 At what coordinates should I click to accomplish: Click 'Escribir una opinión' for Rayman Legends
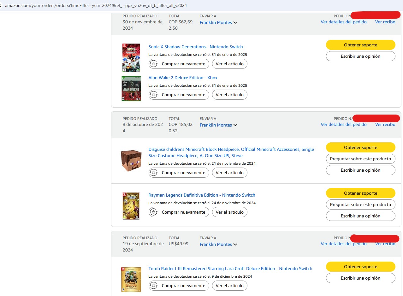(360, 216)
